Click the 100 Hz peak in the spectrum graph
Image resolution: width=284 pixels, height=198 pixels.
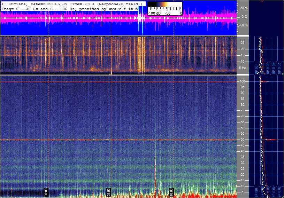(x=264, y=81)
